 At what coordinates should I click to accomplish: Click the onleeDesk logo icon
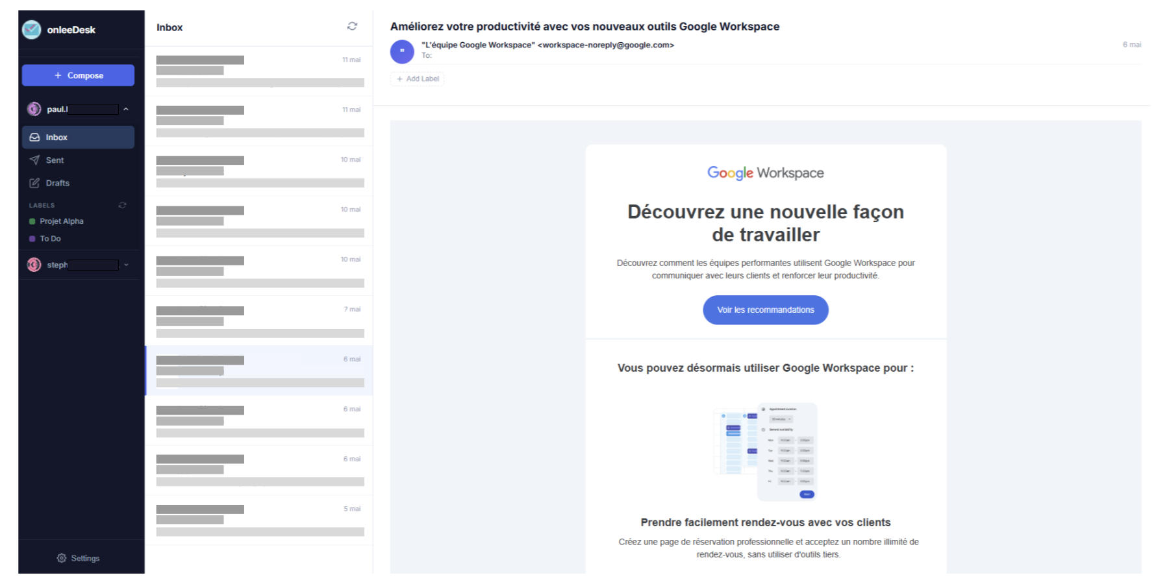pos(31,29)
